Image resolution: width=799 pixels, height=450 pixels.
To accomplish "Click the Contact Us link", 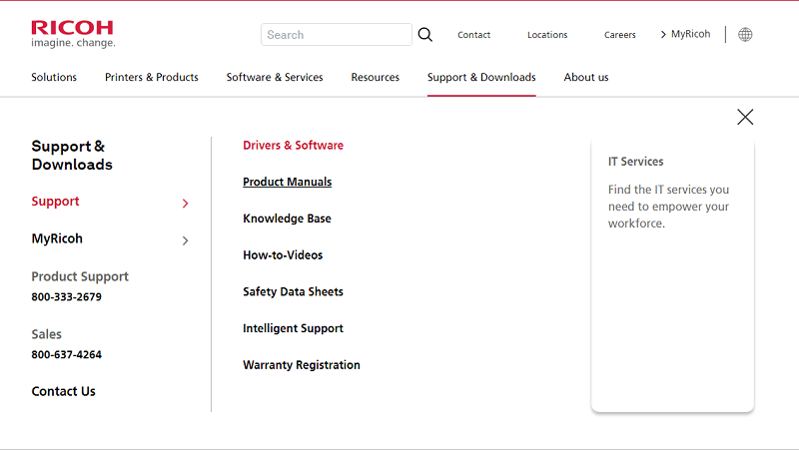I will coord(63,391).
